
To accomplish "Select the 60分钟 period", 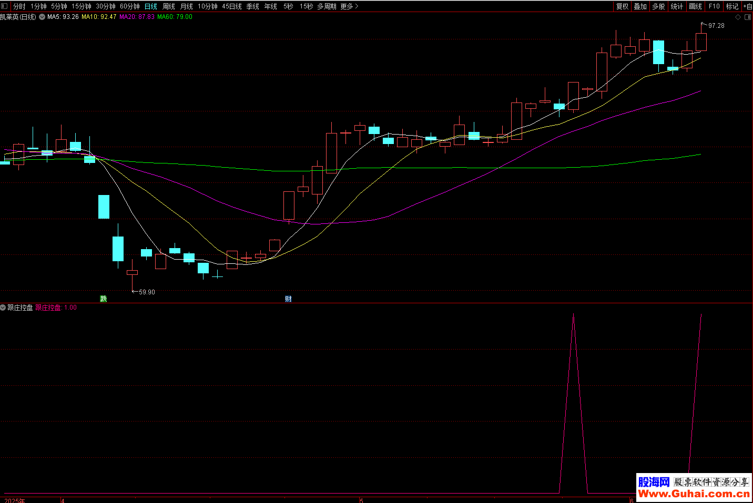I will [x=130, y=6].
